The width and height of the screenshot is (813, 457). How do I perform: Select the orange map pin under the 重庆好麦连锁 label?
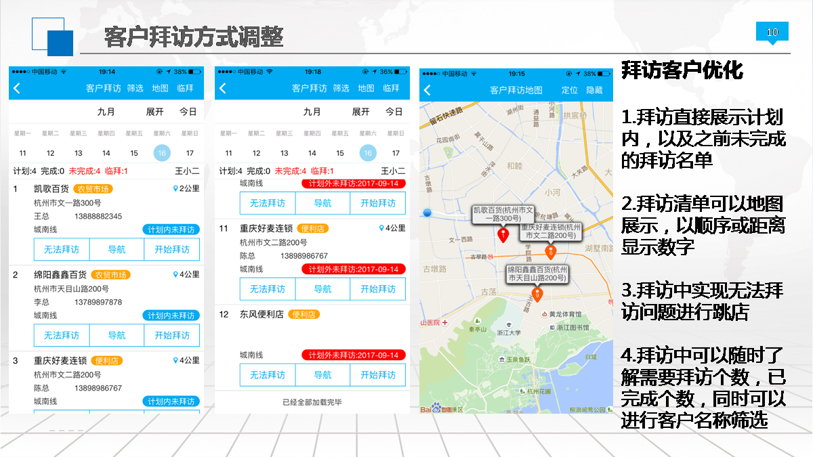551,253
